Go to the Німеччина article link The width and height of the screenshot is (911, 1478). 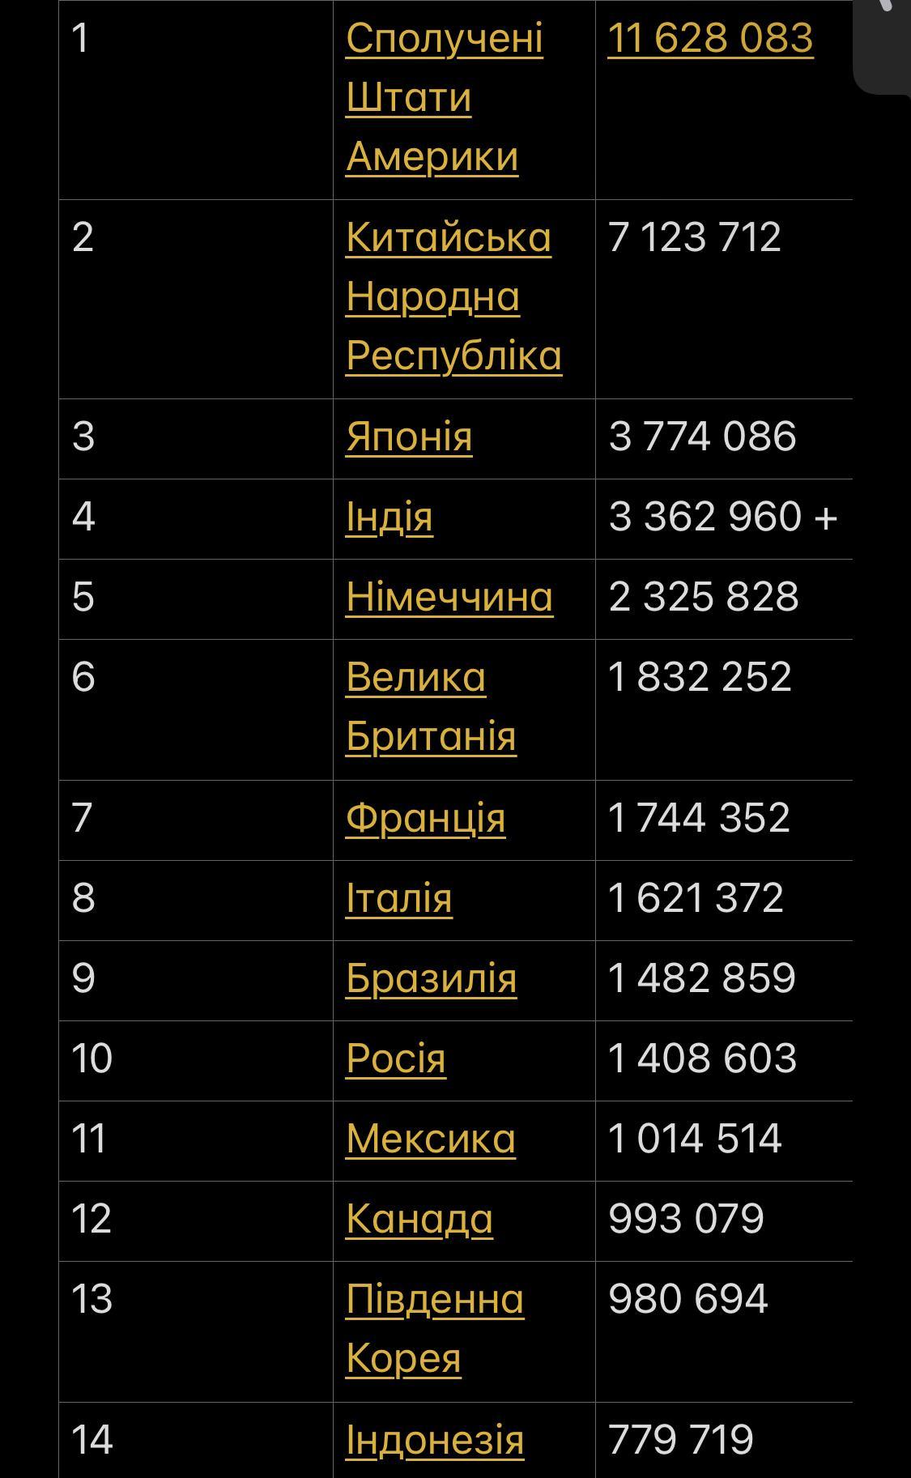pos(449,597)
